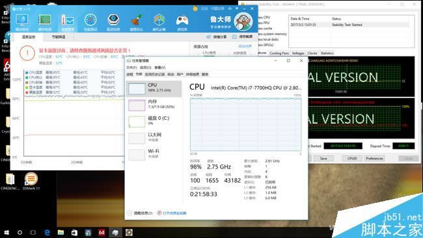Open the game controller icon in Lu Dashi

pos(182,21)
